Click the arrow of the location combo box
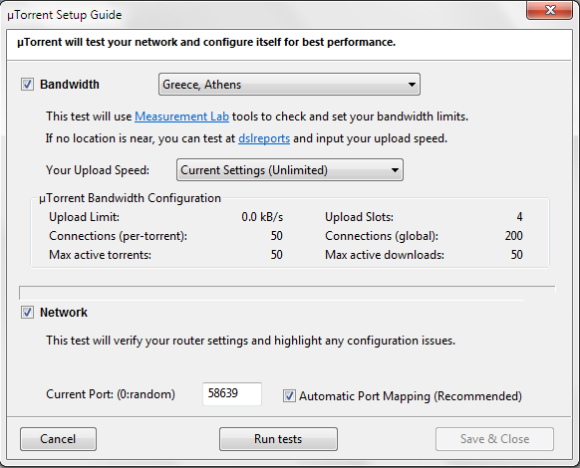580x468 pixels. [x=412, y=85]
